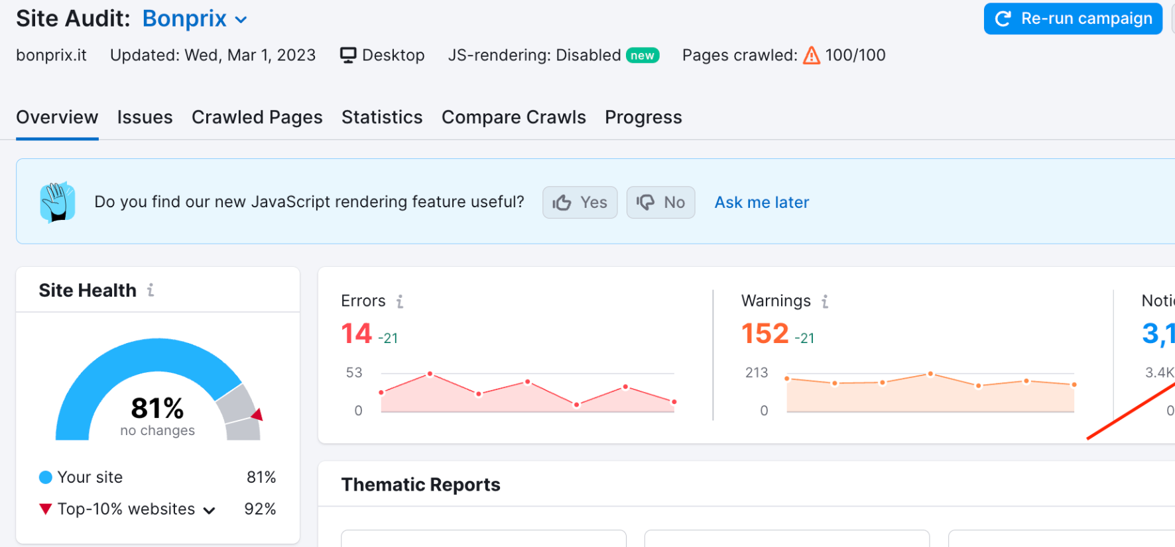
Task: Click the Ask me later link
Action: (x=761, y=203)
